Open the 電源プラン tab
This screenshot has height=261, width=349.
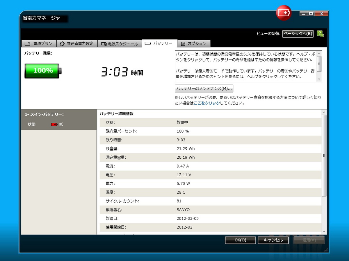click(x=39, y=43)
